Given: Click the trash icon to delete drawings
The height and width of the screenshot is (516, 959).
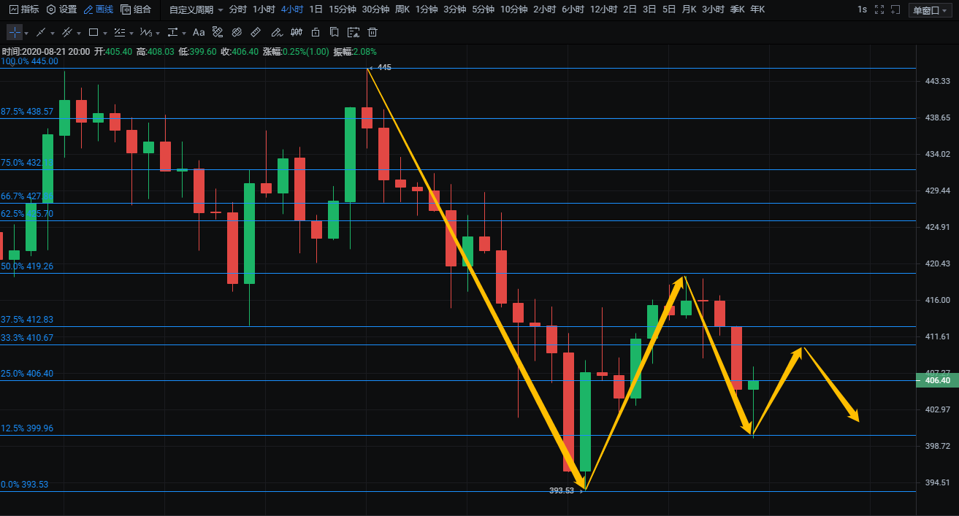Looking at the screenshot, I should (x=372, y=32).
